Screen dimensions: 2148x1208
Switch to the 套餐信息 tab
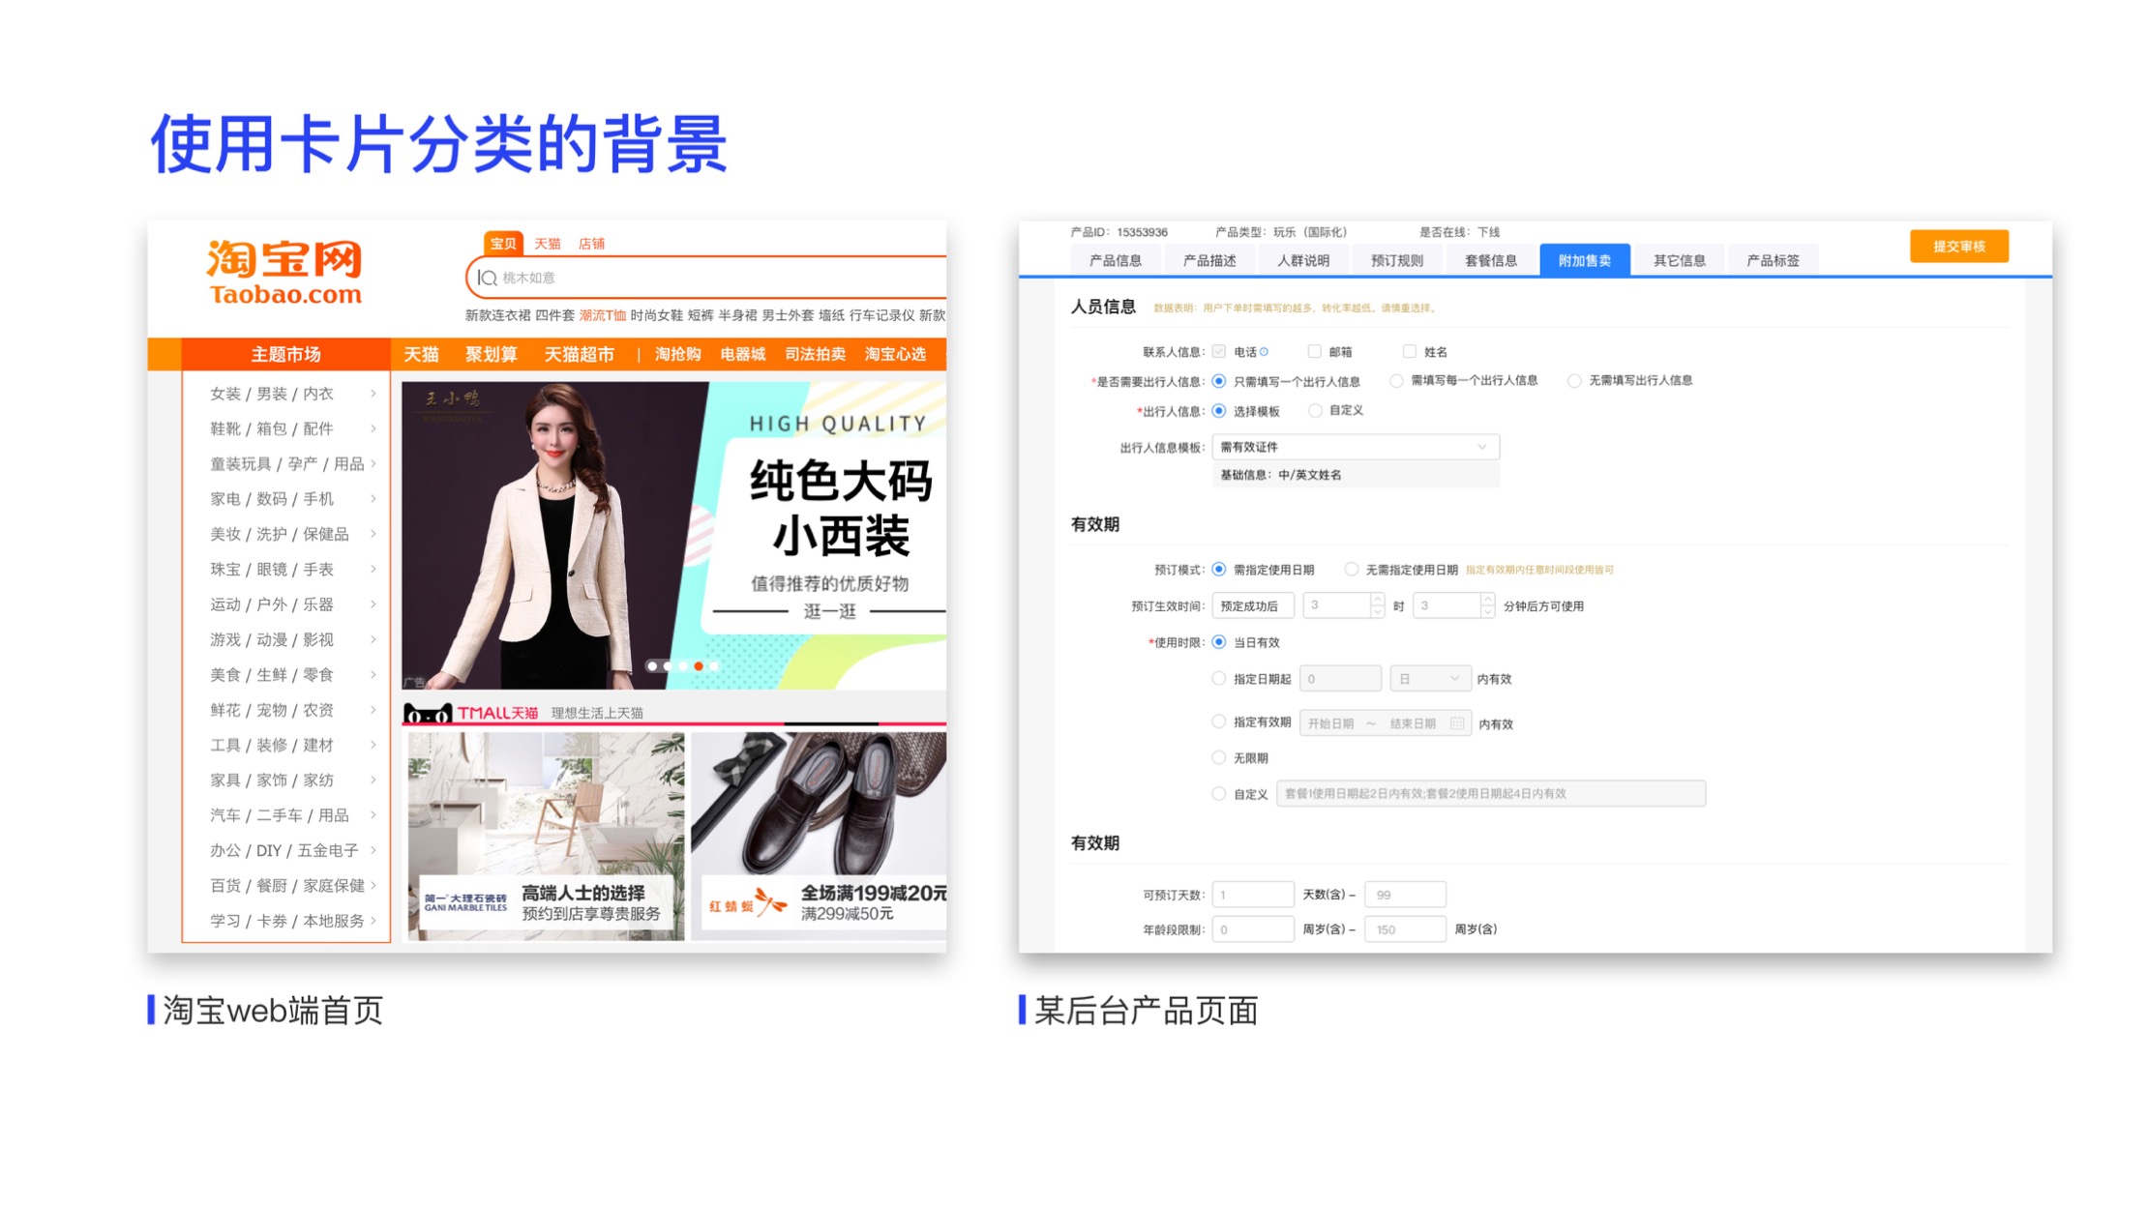1490,261
